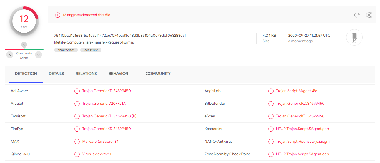Viewport: 380px width, 163px height.
Task: Click the detection score 12/59 gauge
Action: tap(24, 21)
